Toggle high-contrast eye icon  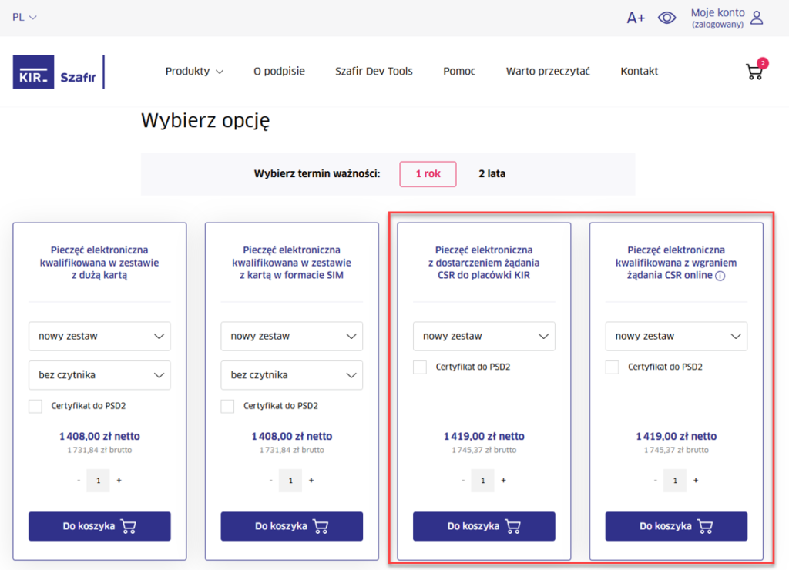tap(666, 18)
